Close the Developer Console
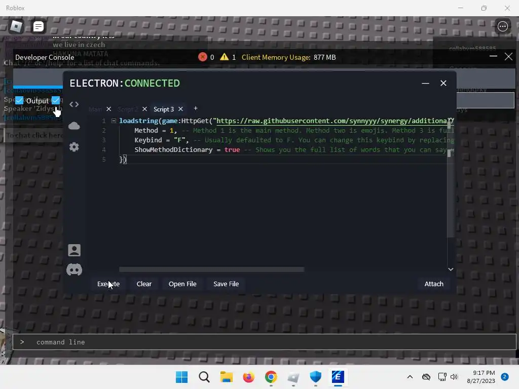Viewport: 519px width, 389px height. 508,57
